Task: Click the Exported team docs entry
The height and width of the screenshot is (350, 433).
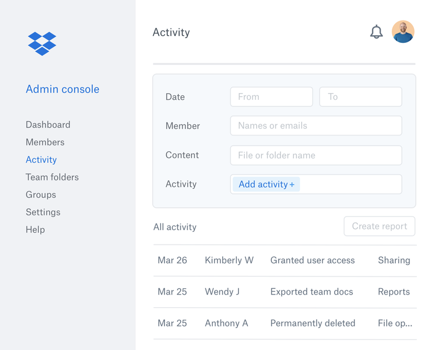Action: [312, 291]
